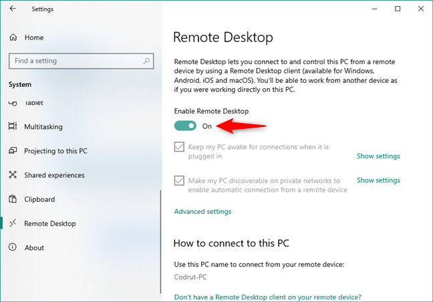The width and height of the screenshot is (433, 302).
Task: Click the Clipboard icon in sidebar
Action: coord(13,199)
